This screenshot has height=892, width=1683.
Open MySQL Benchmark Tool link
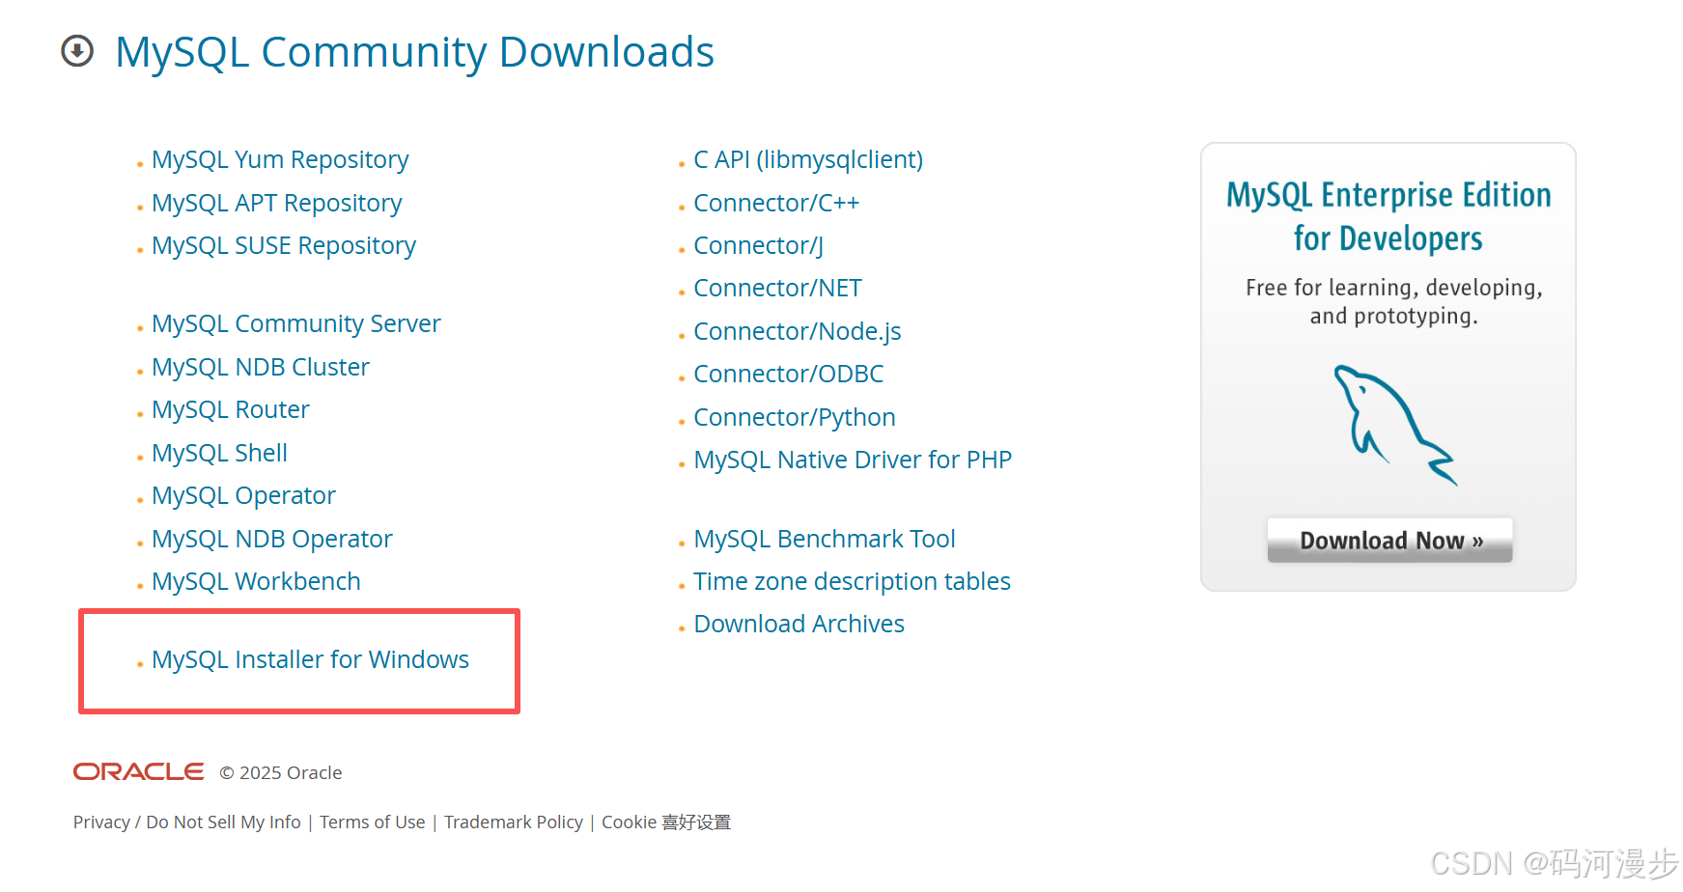click(825, 539)
